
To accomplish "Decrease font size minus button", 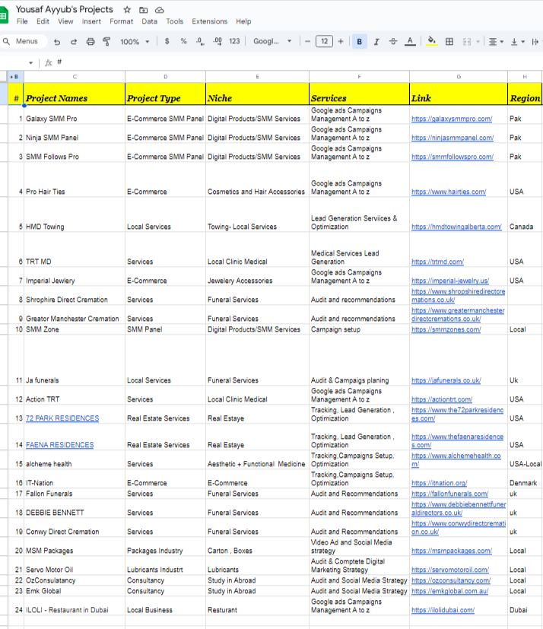I will click(x=307, y=41).
